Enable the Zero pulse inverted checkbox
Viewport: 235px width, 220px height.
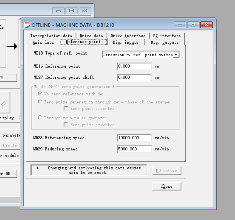coord(66,125)
